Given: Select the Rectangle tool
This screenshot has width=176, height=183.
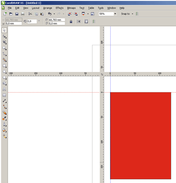Looking at the screenshot, I should coord(4,66).
